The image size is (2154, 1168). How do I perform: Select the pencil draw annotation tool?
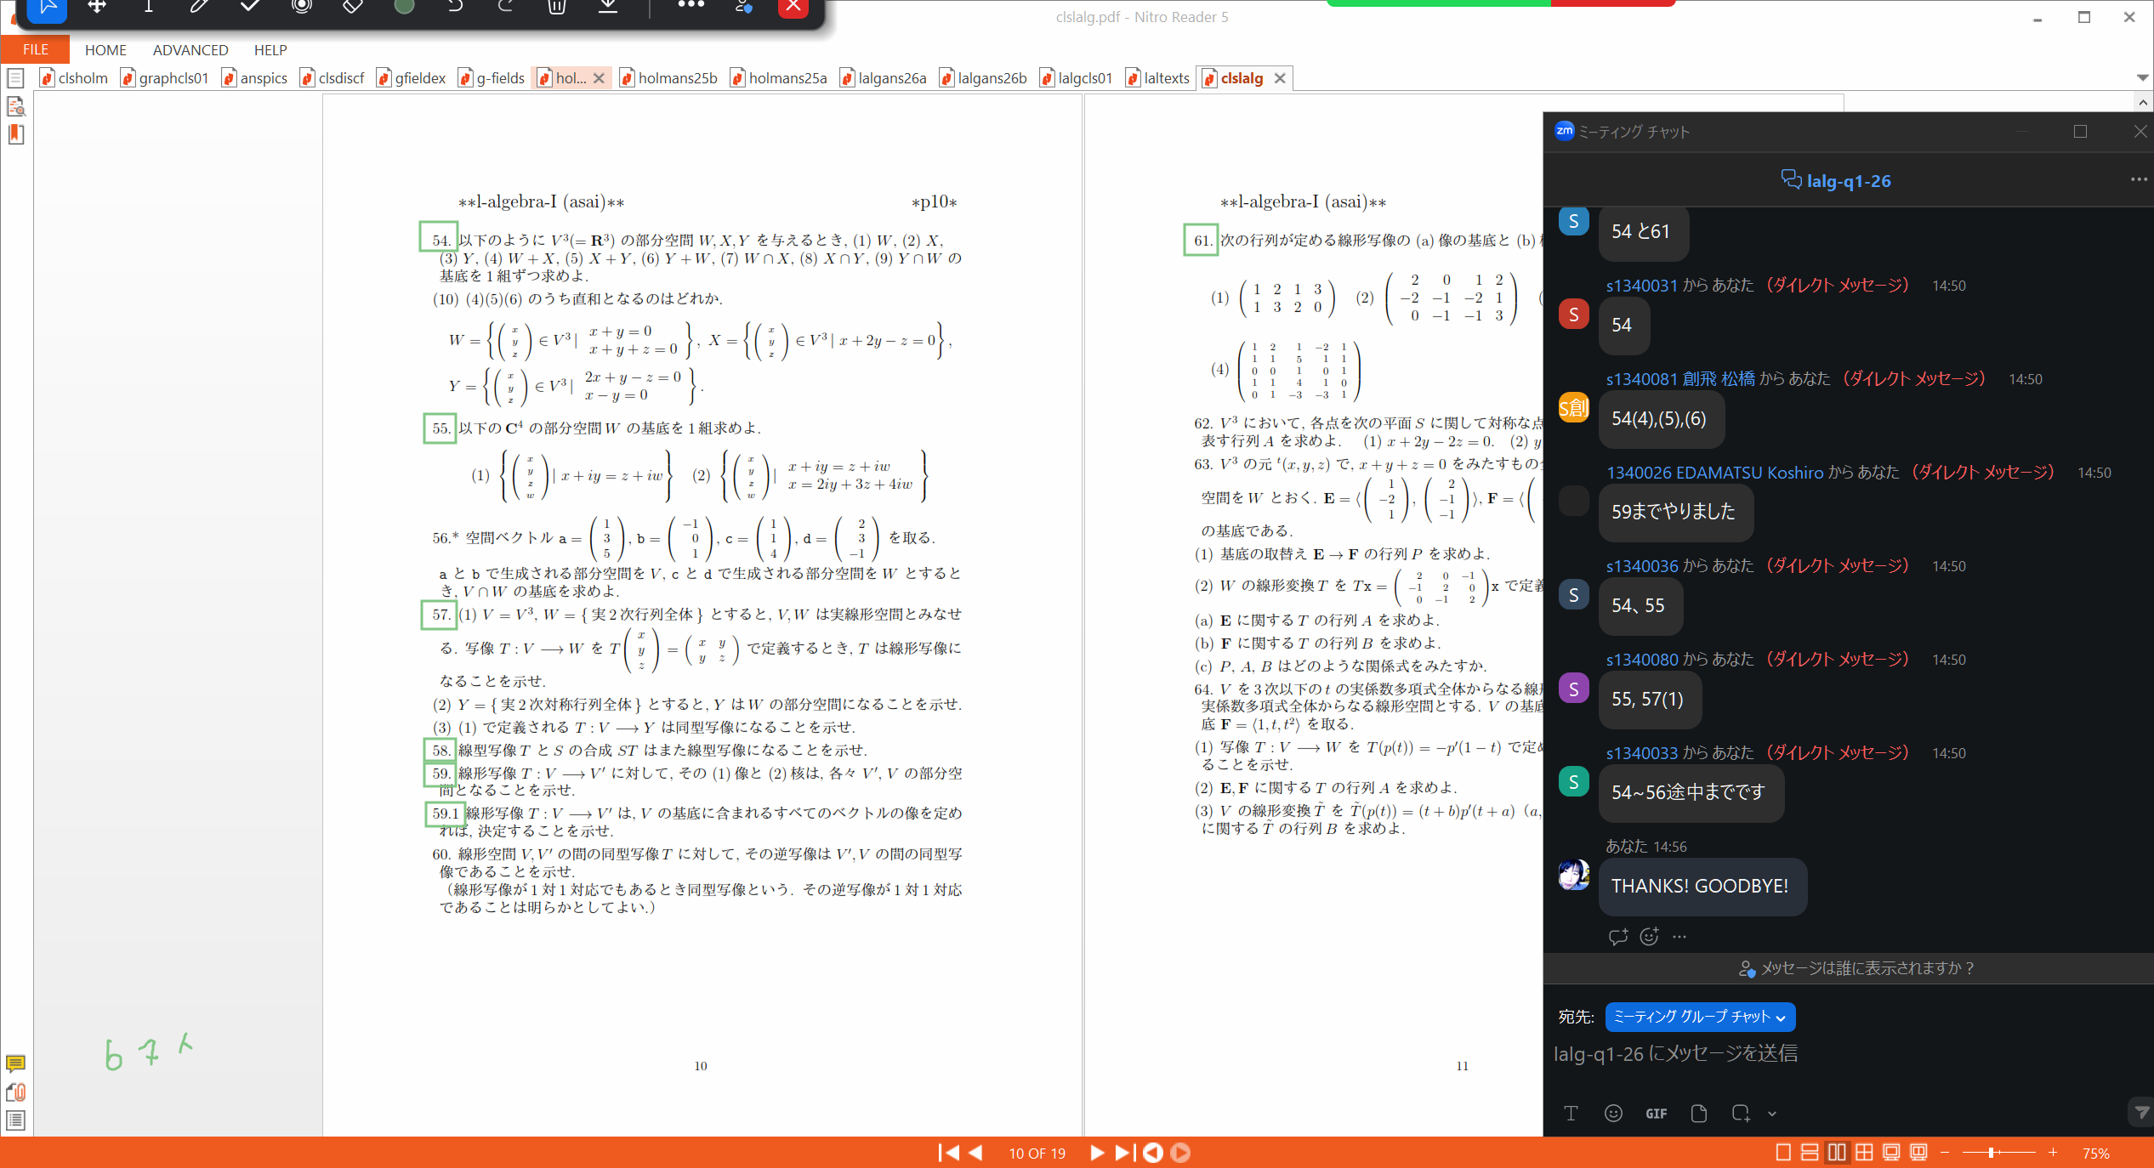point(199,7)
